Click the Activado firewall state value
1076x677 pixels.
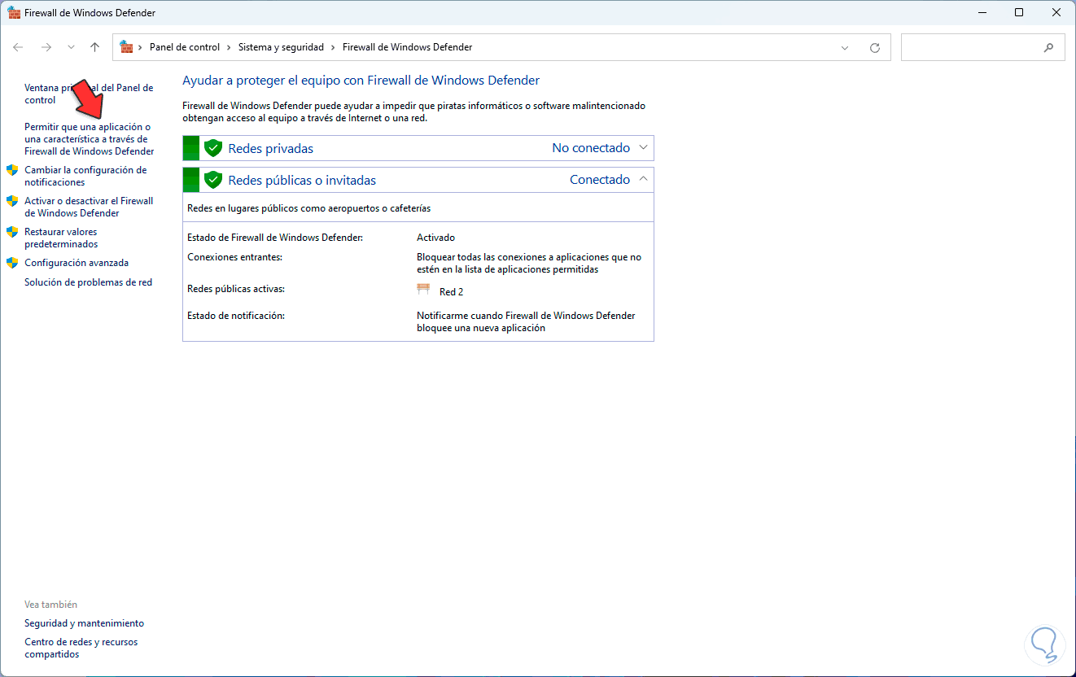pos(435,238)
